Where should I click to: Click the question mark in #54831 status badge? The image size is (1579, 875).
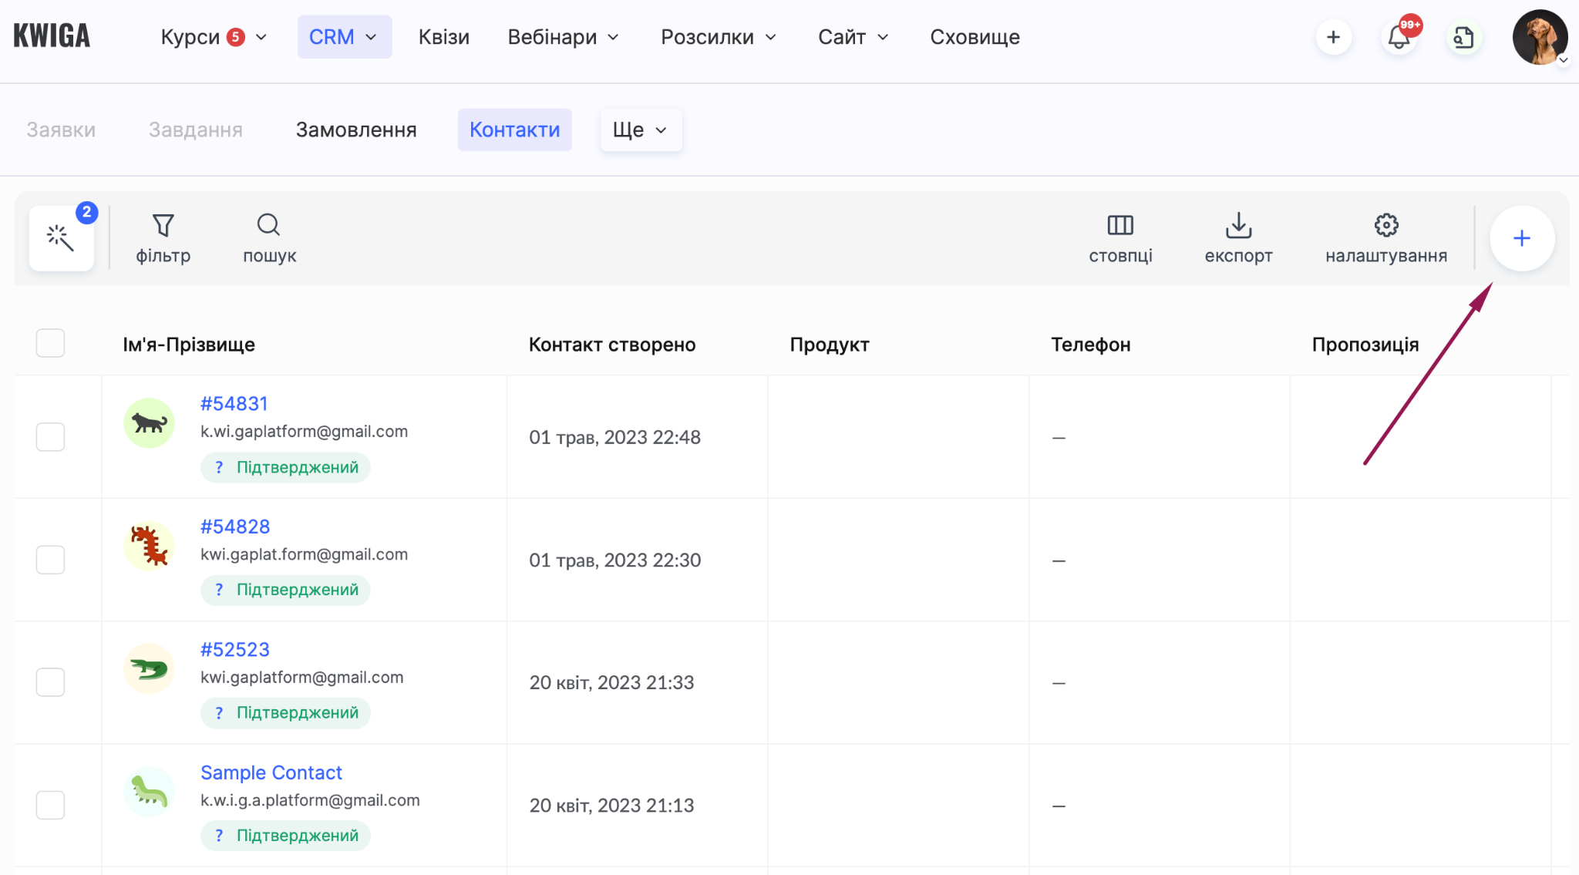(219, 467)
